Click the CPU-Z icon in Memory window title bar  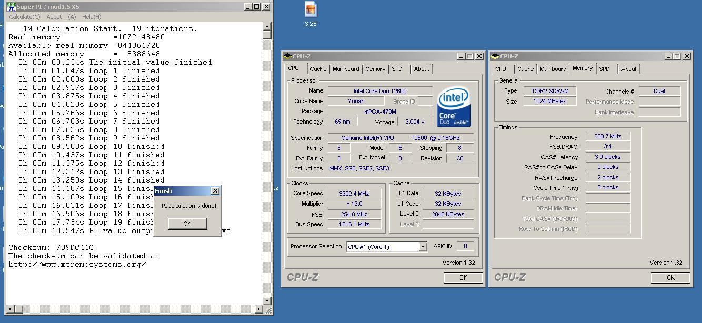(495, 56)
